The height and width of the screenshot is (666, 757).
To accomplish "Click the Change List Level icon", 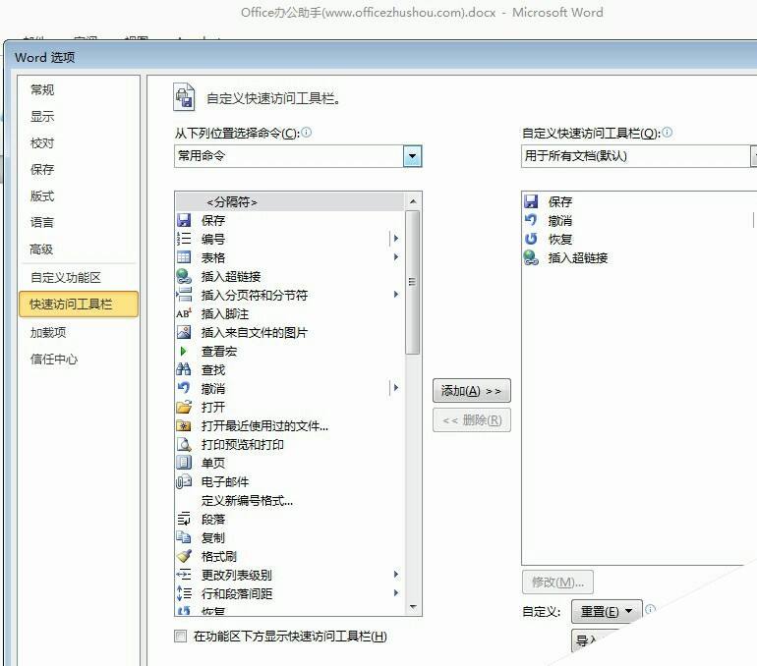I will point(184,575).
